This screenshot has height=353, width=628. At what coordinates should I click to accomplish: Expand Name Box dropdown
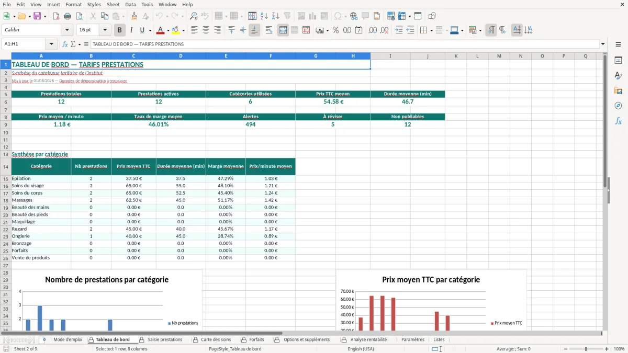point(51,44)
